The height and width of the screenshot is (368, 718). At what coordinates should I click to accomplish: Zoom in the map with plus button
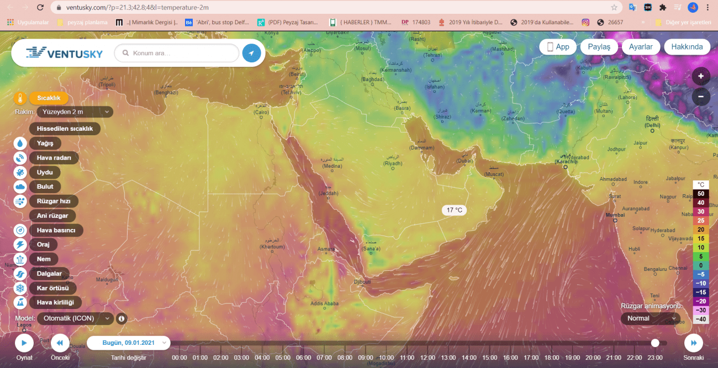click(x=700, y=77)
